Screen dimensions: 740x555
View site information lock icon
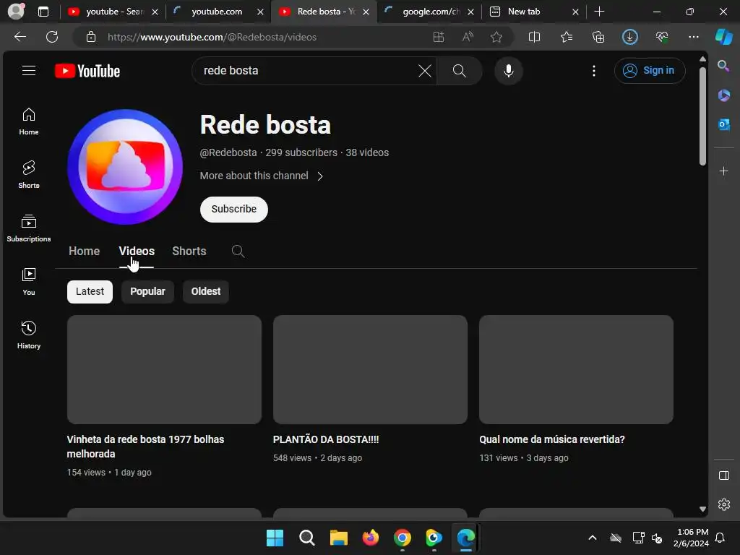(x=91, y=37)
